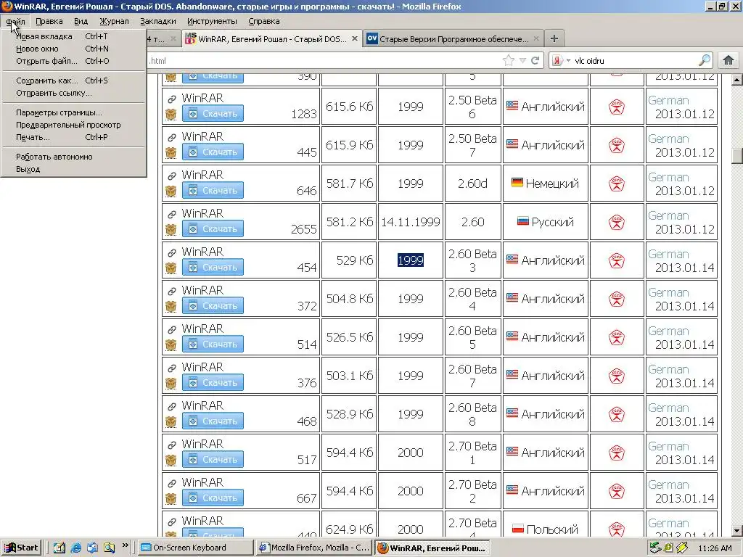Click link icon in 2.60d row

point(171,176)
